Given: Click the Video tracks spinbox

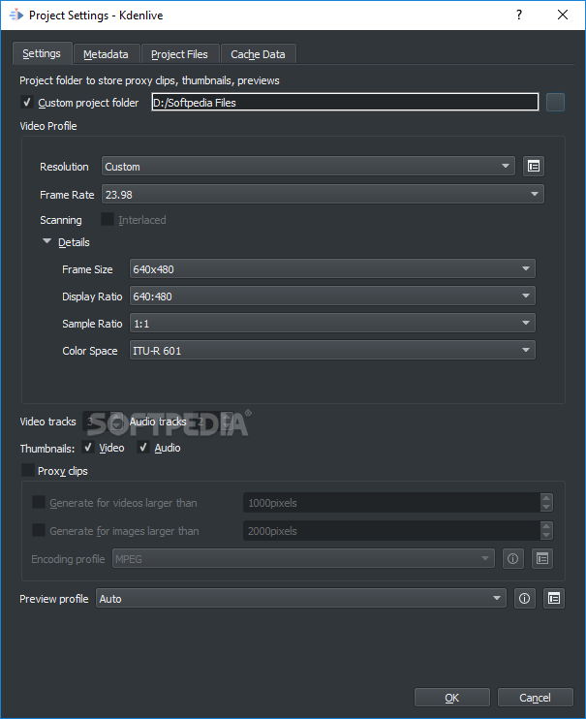Looking at the screenshot, I should pyautogui.click(x=104, y=422).
